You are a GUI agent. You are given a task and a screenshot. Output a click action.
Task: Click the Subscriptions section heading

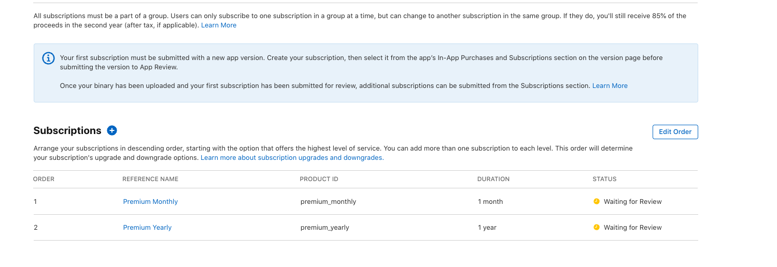(67, 130)
